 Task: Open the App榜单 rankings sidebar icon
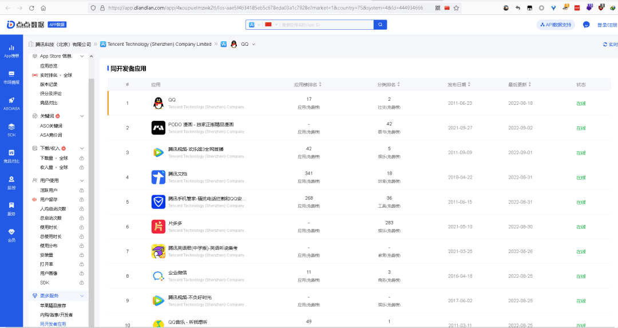click(x=11, y=48)
